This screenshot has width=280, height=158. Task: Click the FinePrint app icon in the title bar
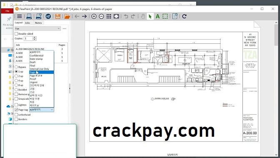(x=17, y=9)
